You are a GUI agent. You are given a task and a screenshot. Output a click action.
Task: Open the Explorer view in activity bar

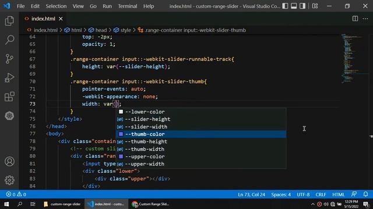point(9,21)
